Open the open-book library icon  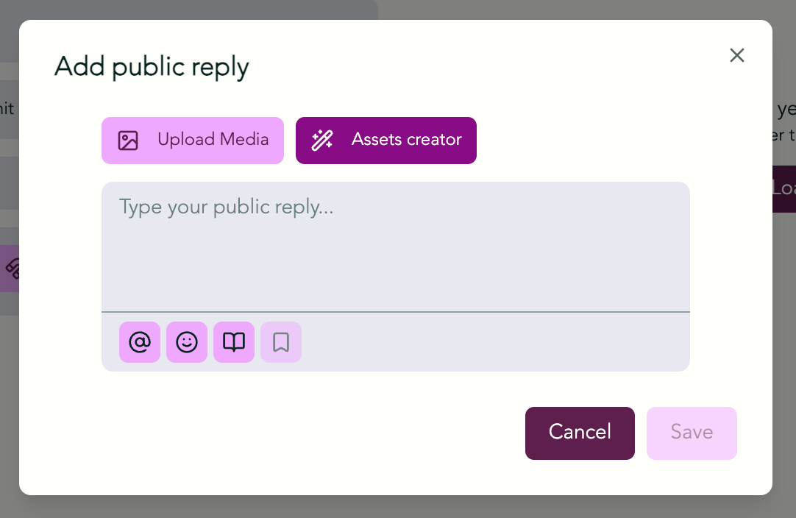(234, 342)
